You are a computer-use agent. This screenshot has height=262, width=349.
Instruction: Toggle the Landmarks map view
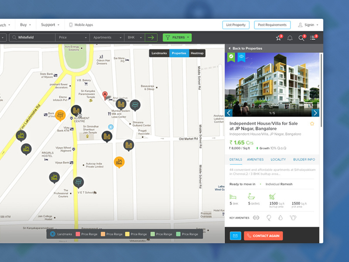tap(159, 53)
